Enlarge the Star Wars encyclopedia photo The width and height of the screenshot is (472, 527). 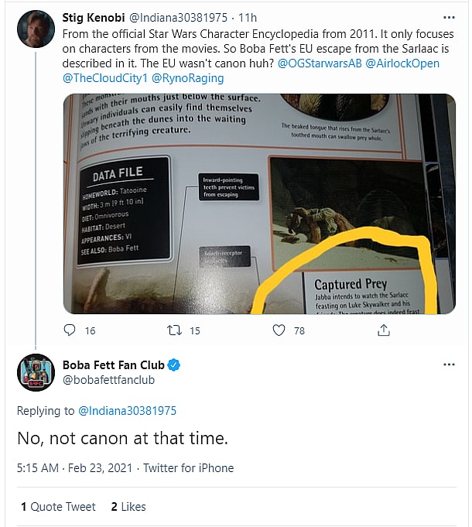258,204
